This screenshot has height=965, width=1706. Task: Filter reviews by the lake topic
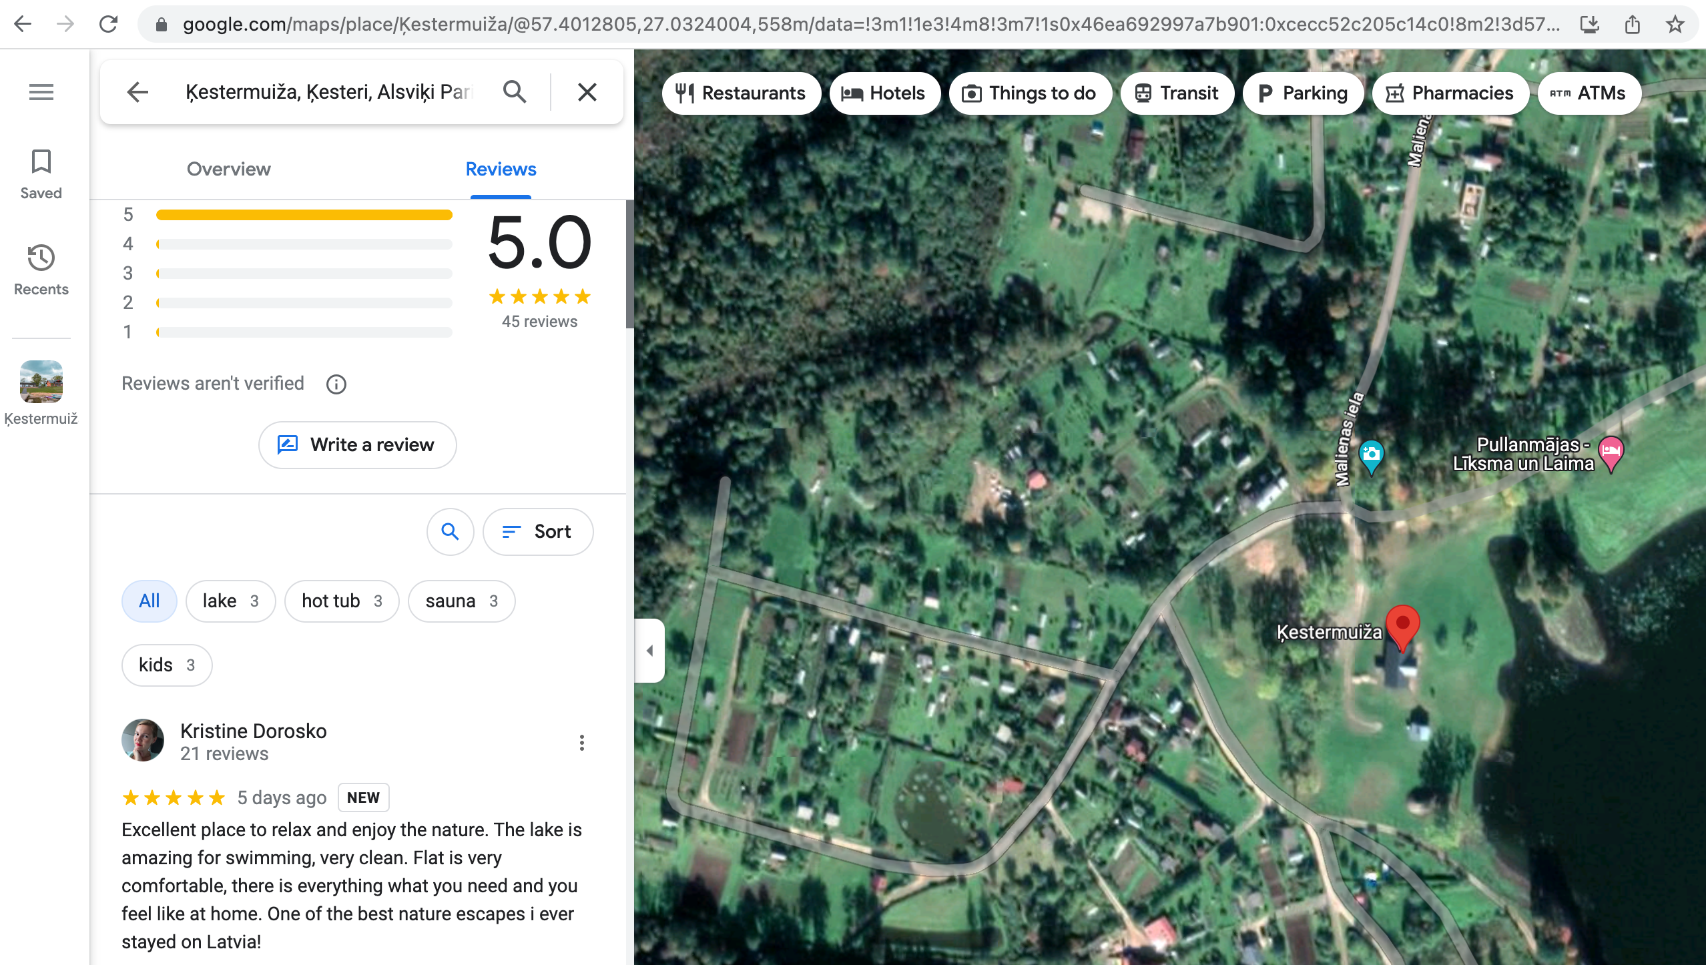click(230, 601)
